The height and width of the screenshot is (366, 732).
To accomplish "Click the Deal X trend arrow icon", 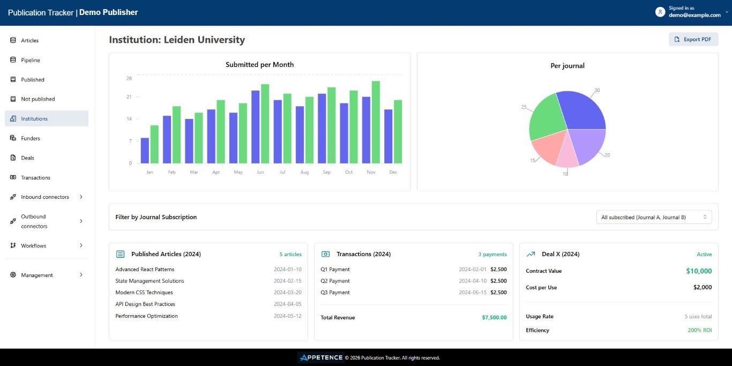I will pyautogui.click(x=531, y=254).
